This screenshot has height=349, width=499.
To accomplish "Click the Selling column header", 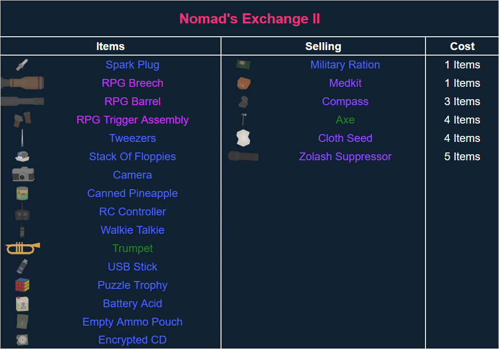I will tap(323, 46).
